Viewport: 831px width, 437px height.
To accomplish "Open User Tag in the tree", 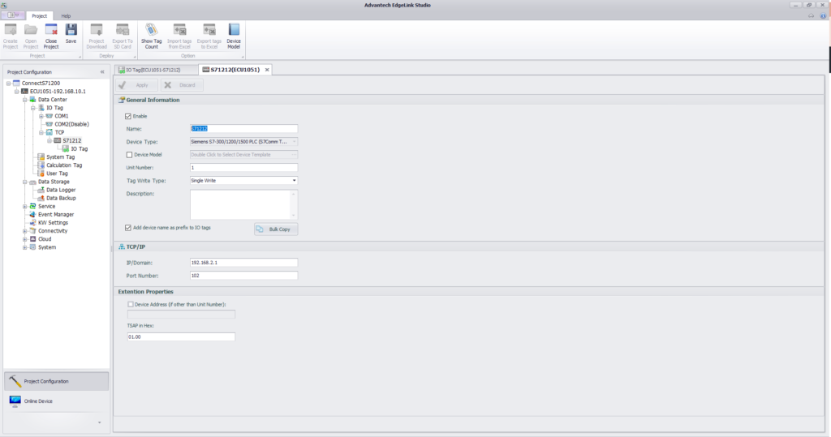I will click(x=57, y=174).
